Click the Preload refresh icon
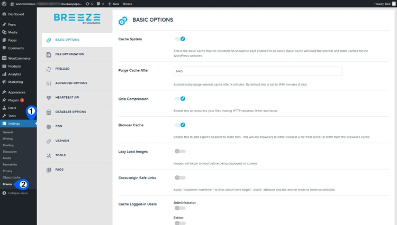The height and width of the screenshot is (225, 397). pos(49,69)
